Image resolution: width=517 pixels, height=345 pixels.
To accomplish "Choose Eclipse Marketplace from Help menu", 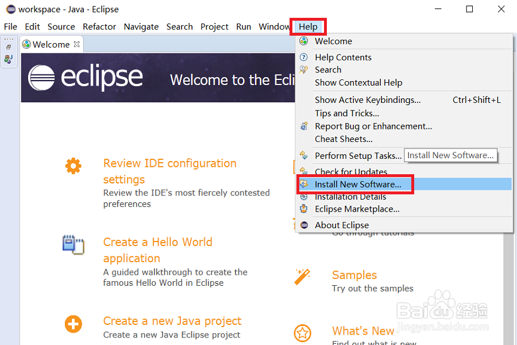I will click(x=357, y=209).
